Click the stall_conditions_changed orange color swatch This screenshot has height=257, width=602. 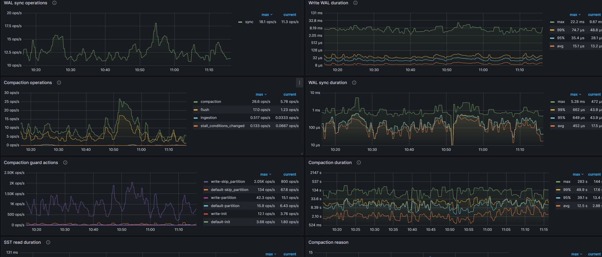(x=196, y=126)
